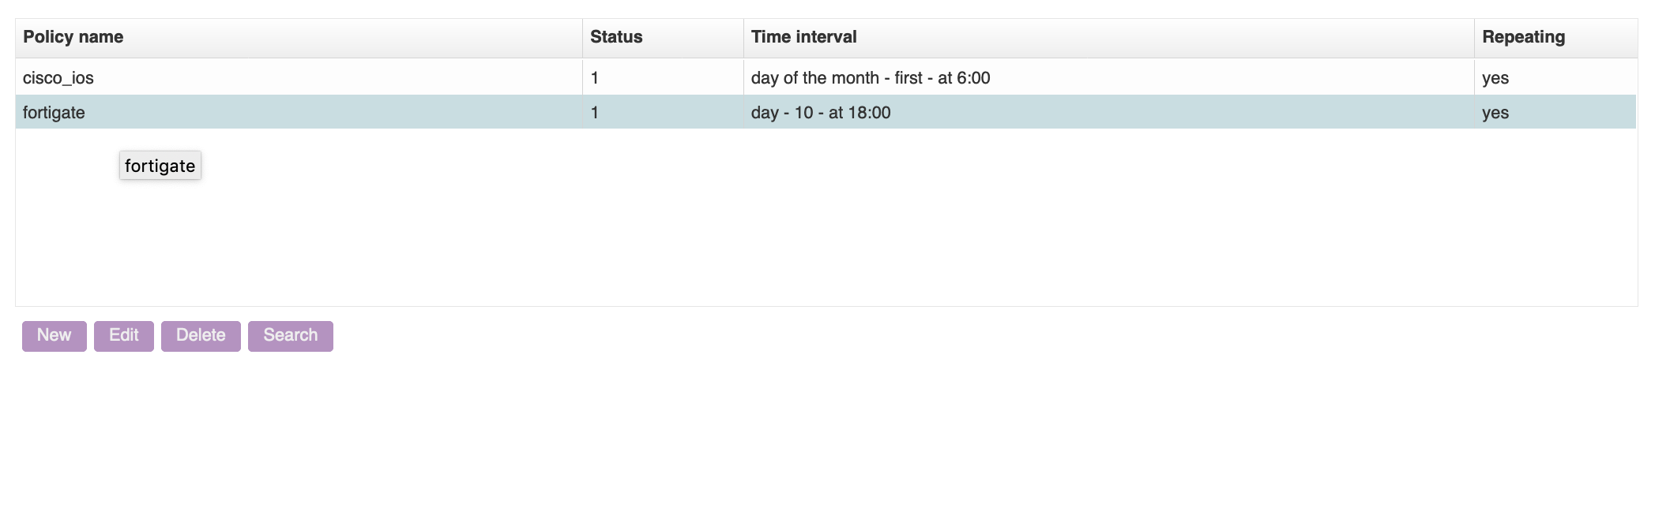Sort by the Repeating column header
Image resolution: width=1670 pixels, height=519 pixels.
click(x=1524, y=36)
